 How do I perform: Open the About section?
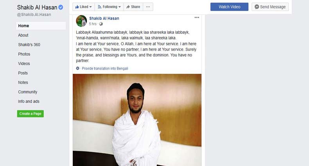pos(23,35)
